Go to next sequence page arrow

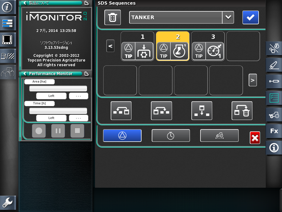pyautogui.click(x=253, y=80)
